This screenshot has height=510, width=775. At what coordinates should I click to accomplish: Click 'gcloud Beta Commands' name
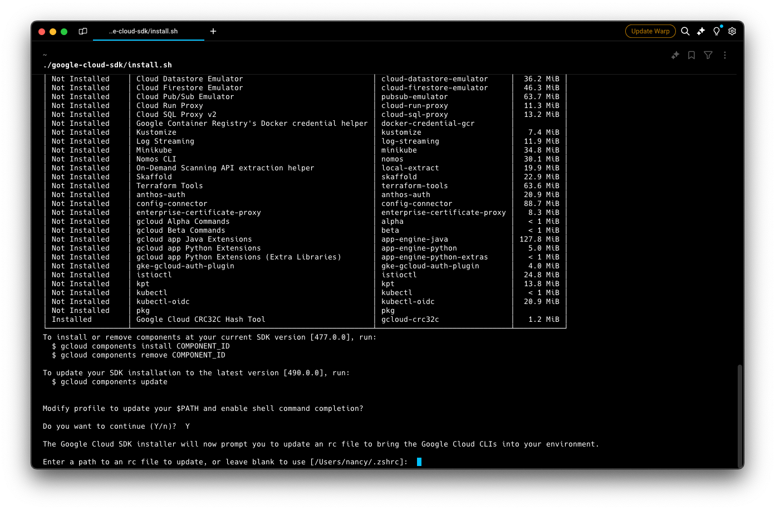180,231
